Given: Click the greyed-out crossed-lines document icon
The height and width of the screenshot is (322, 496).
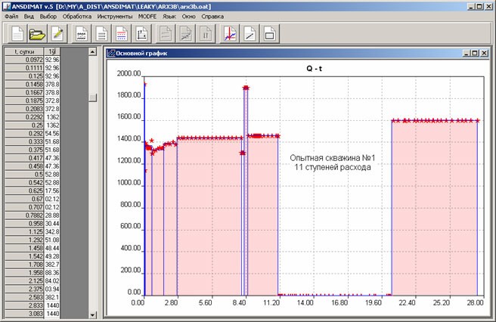Looking at the screenshot, I should pos(185,33).
